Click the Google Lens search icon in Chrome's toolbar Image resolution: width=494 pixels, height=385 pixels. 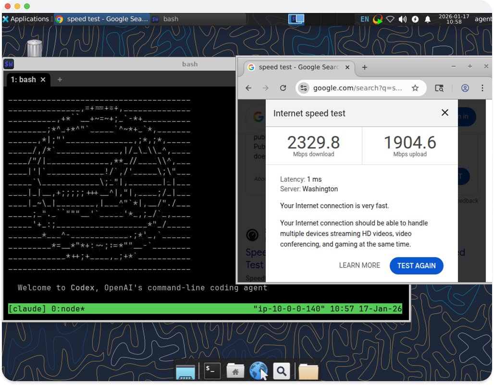coord(439,88)
